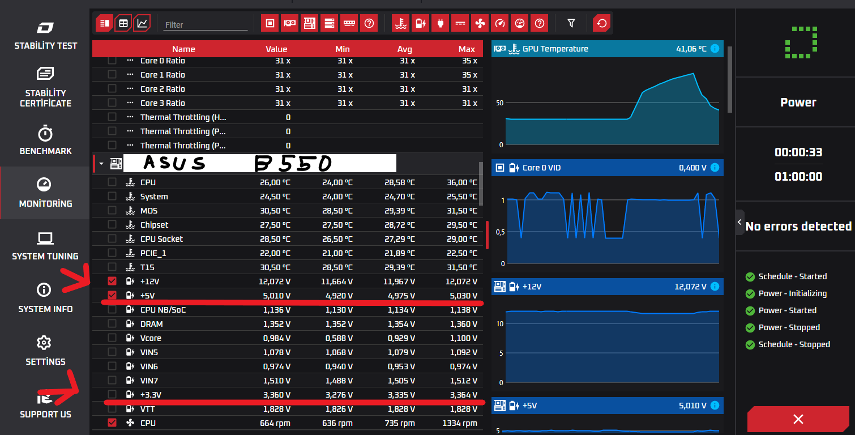Toggle unknown hardware filter after memory icon
This screenshot has height=435, width=855.
point(369,23)
